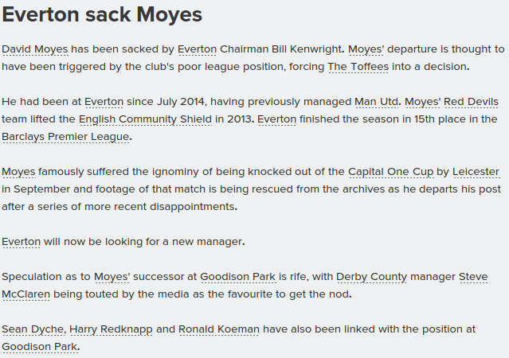Click Goodison Park link in last line
This screenshot has height=358, width=509.
[x=40, y=347]
